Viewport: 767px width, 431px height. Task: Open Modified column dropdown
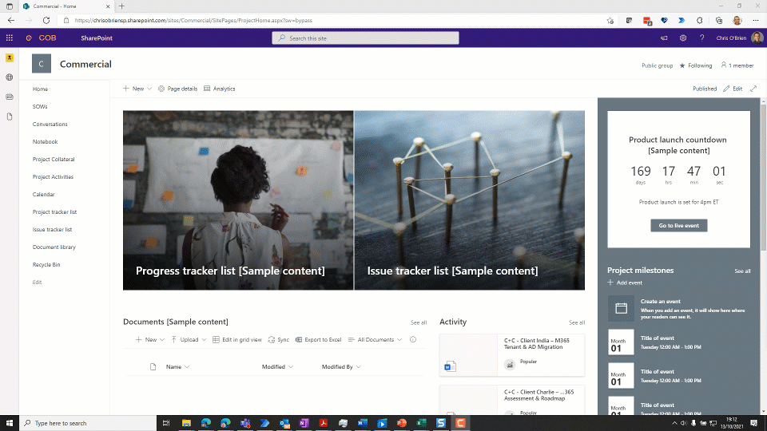coord(277,366)
